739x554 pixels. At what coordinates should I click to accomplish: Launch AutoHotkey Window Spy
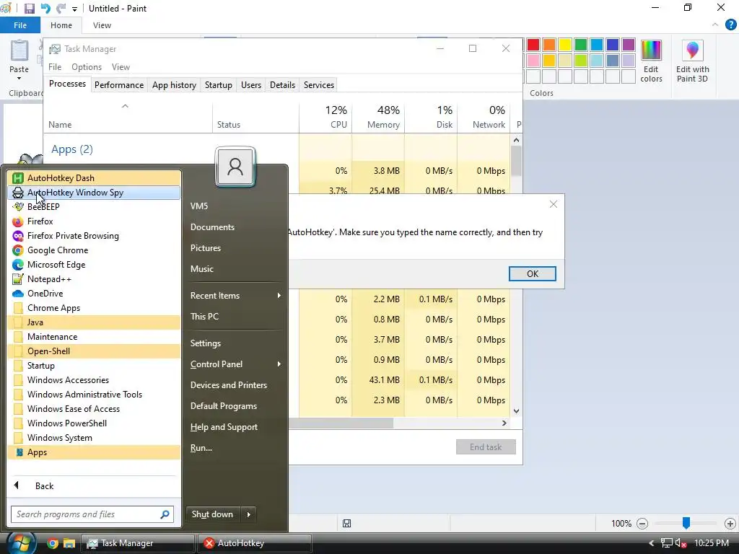pyautogui.click(x=94, y=192)
